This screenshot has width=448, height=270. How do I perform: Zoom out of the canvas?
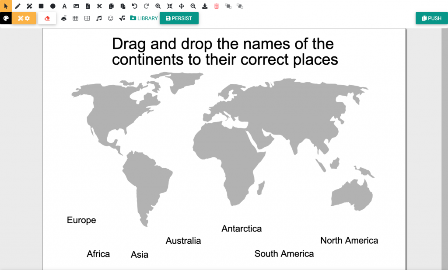point(193,6)
